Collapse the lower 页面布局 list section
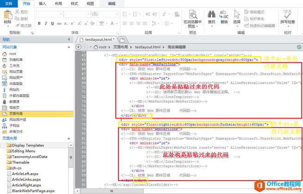The width and height of the screenshot is (303, 194). coord(69,139)
